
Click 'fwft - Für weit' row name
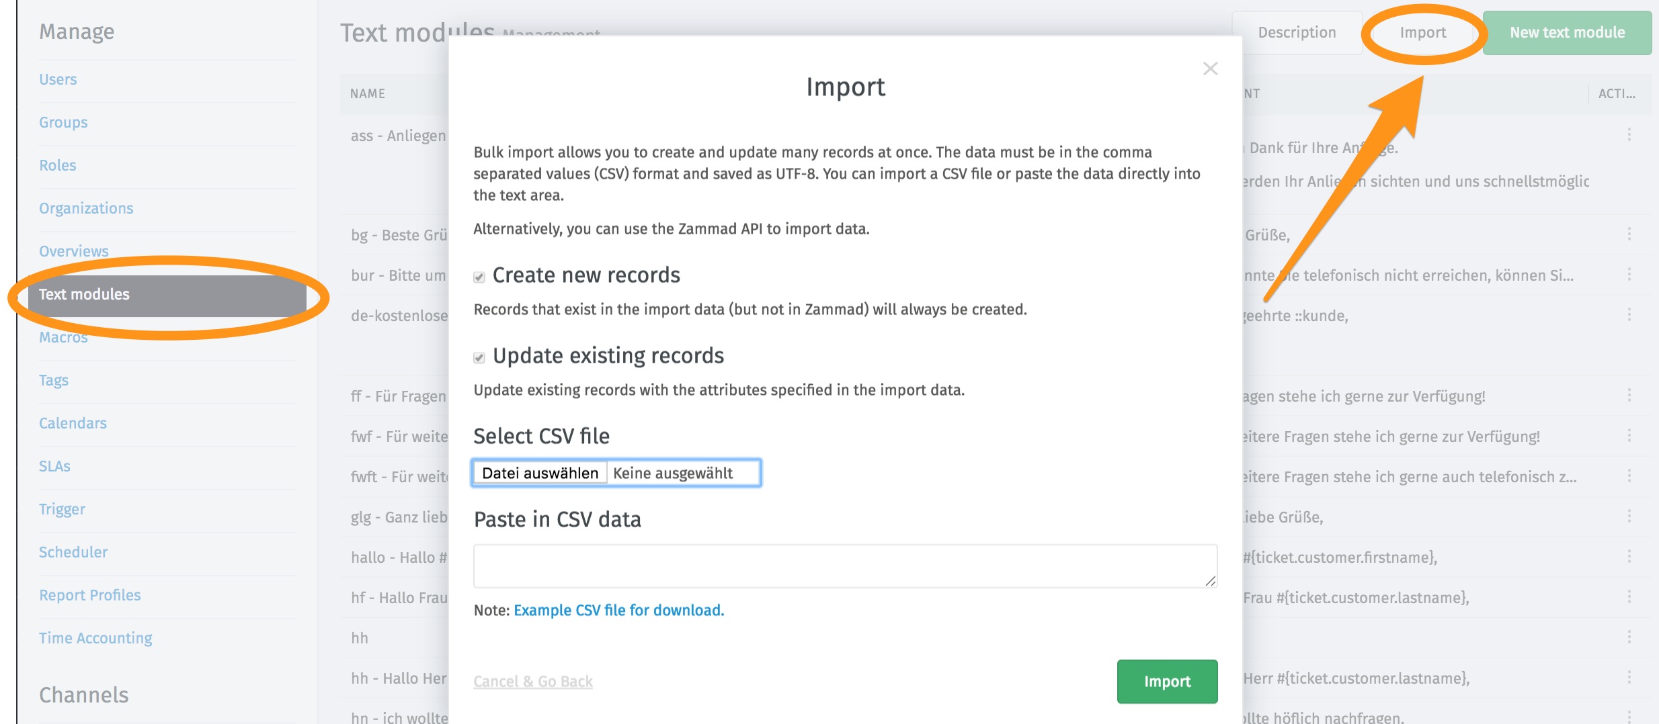399,477
